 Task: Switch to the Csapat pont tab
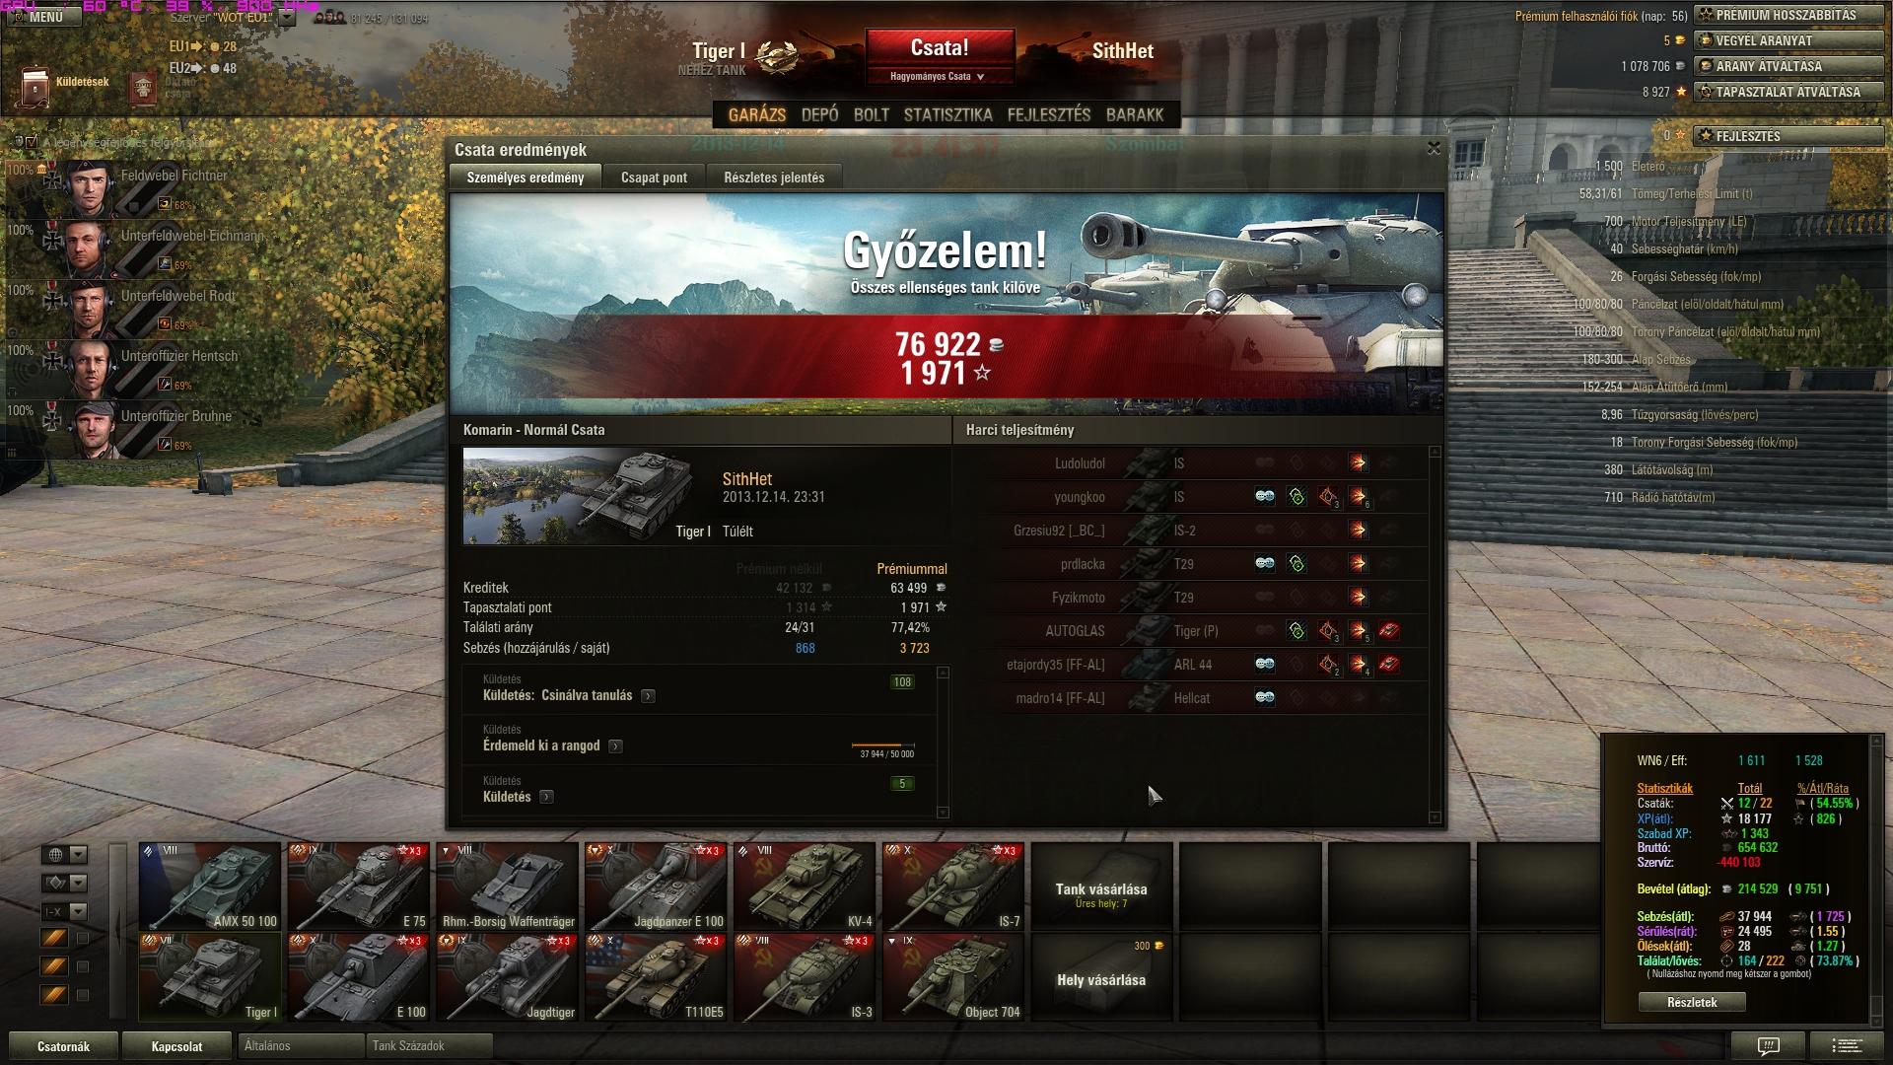pos(654,177)
